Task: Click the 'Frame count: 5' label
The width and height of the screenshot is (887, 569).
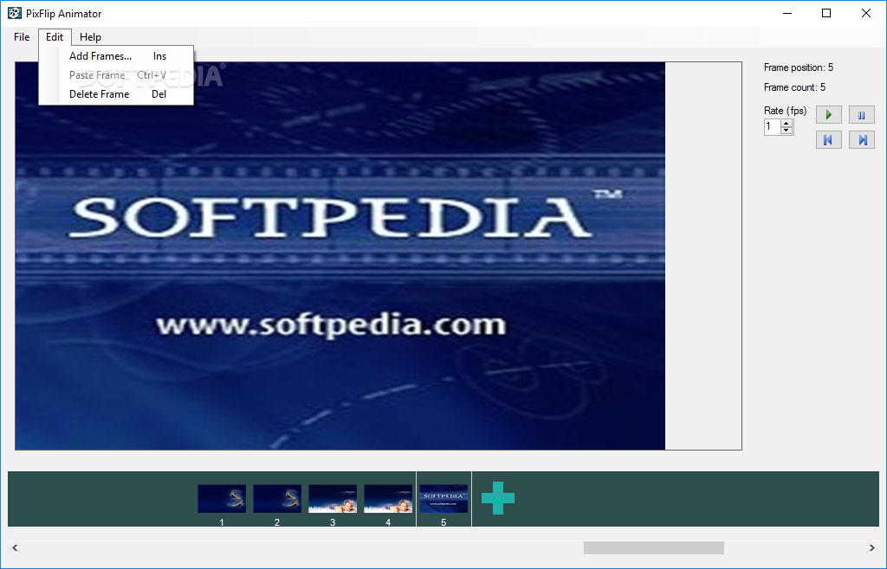Action: point(794,87)
